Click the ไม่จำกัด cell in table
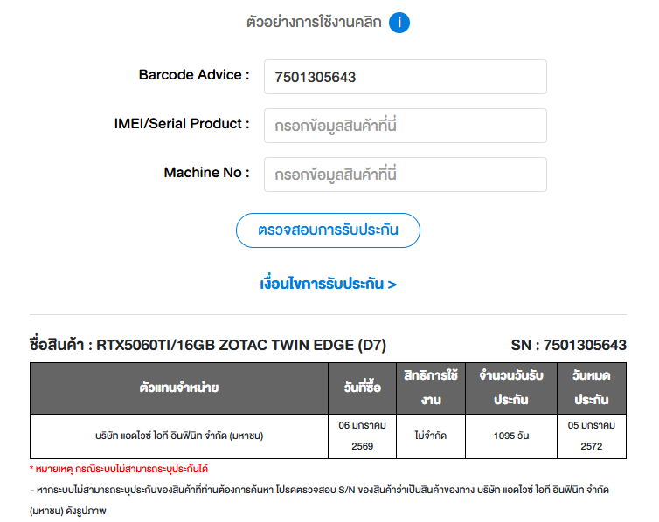Image resolution: width=659 pixels, height=522 pixels. pos(431,436)
